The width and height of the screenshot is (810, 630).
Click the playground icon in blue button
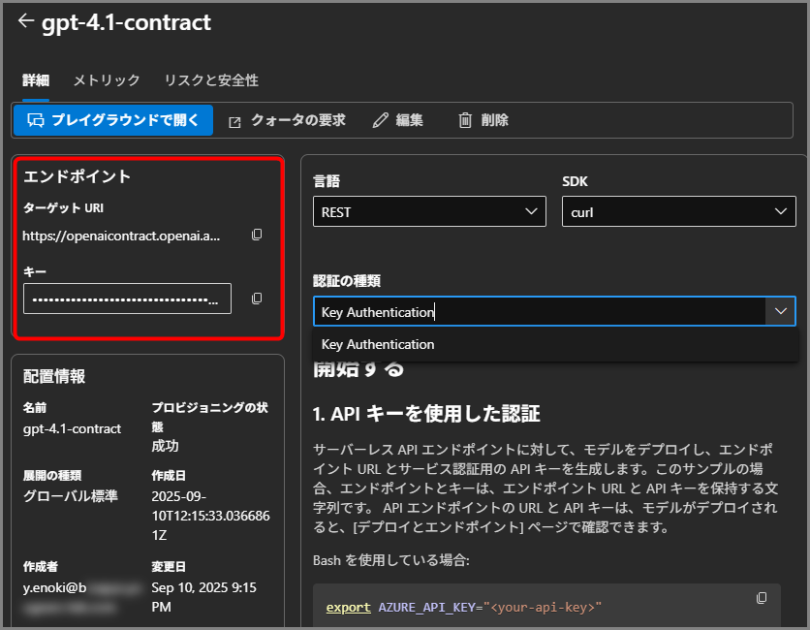(36, 120)
